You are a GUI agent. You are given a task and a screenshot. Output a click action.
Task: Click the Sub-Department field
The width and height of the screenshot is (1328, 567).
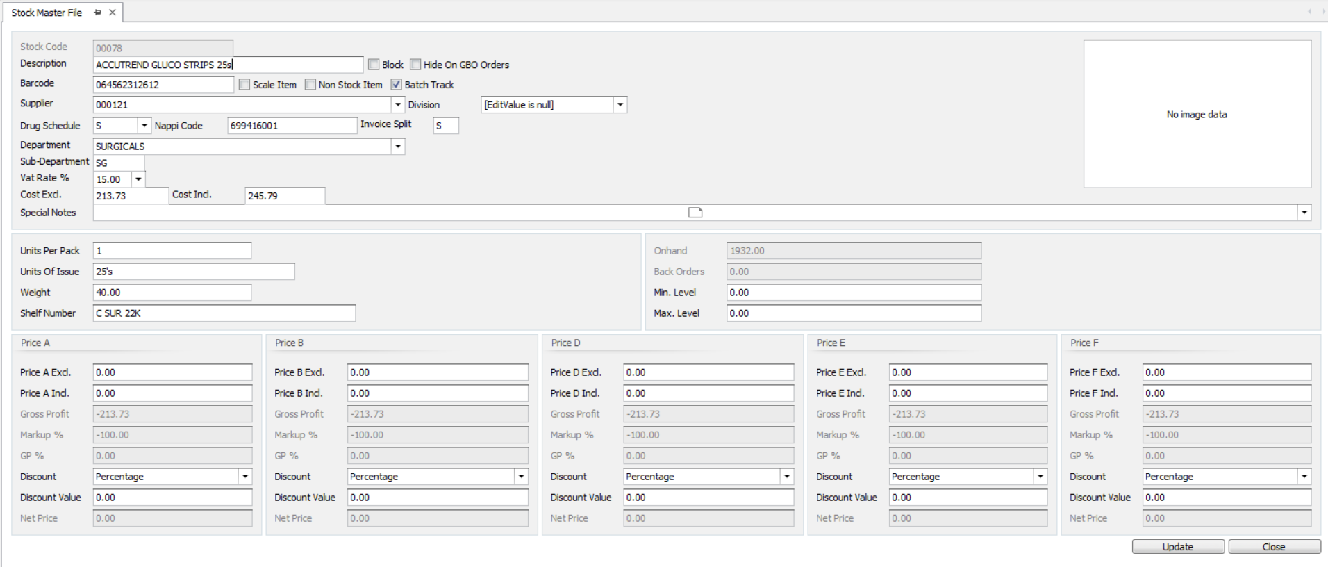(119, 163)
